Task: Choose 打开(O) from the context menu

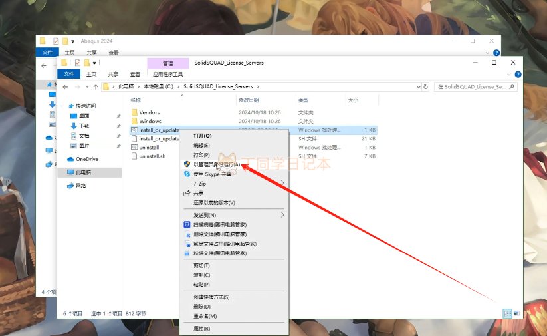Action: pos(202,136)
